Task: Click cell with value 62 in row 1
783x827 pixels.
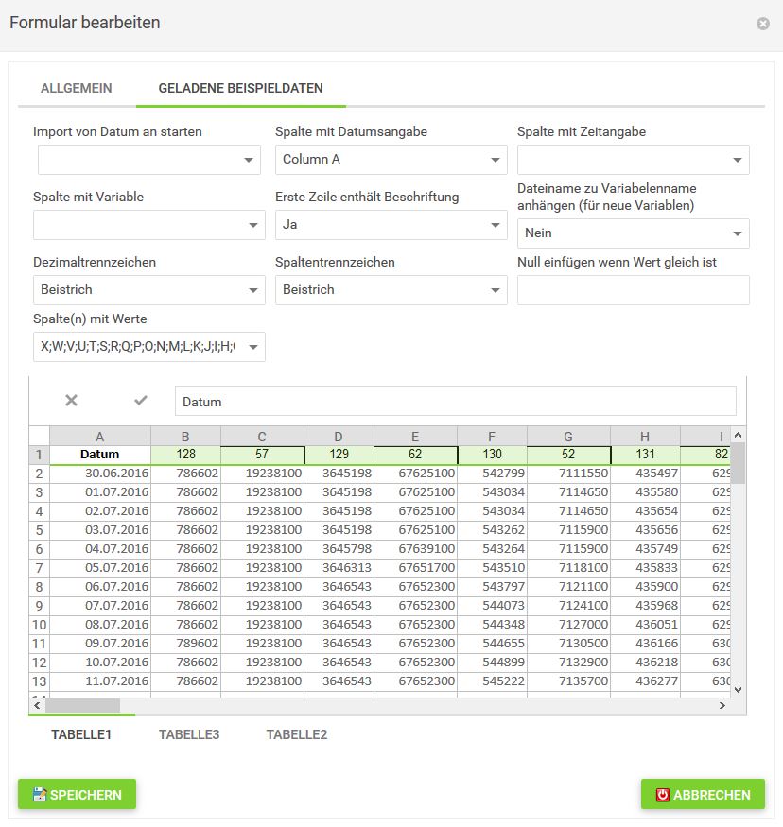Action: pyautogui.click(x=415, y=455)
